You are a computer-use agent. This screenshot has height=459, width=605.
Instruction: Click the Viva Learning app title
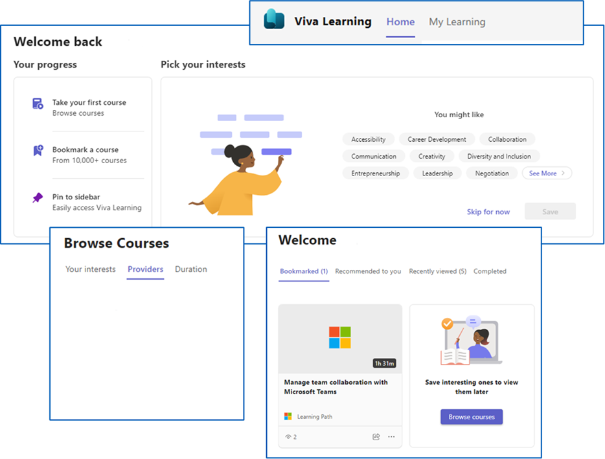(x=332, y=21)
